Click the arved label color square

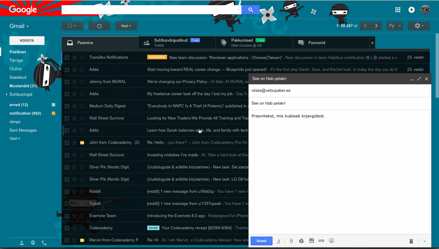pos(54,105)
